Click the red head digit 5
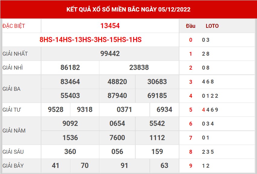The height and width of the screenshot is (174, 257). (191, 110)
